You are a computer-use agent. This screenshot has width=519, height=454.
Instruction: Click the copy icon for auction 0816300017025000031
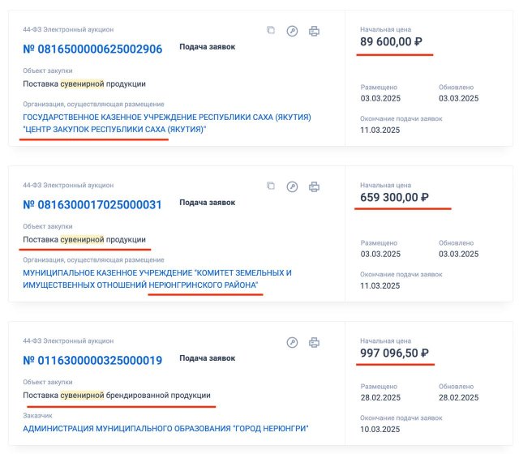271,186
